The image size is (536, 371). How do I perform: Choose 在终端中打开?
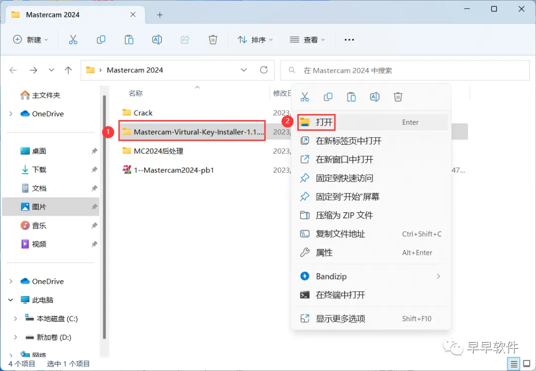[x=371, y=295]
